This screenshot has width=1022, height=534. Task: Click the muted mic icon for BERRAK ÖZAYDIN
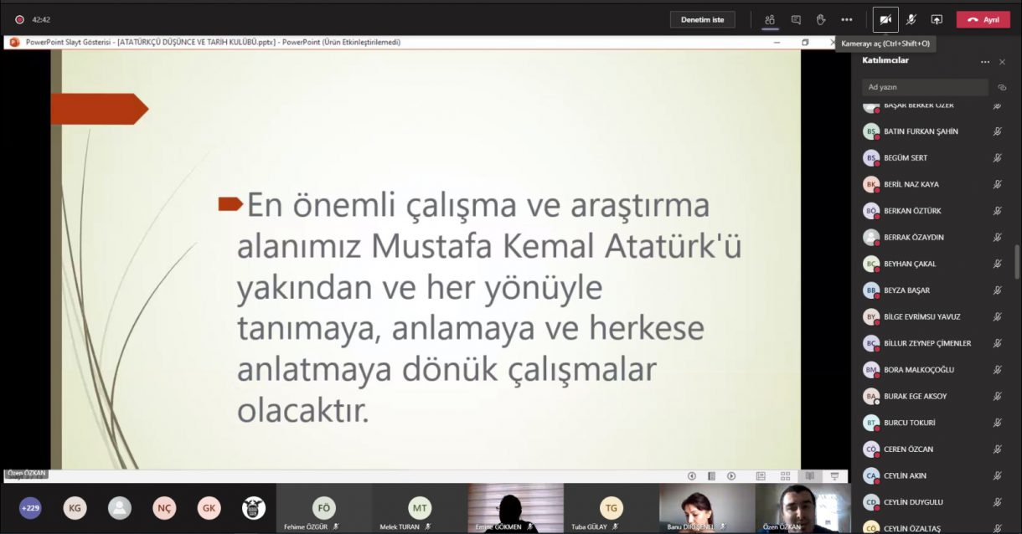tap(998, 237)
